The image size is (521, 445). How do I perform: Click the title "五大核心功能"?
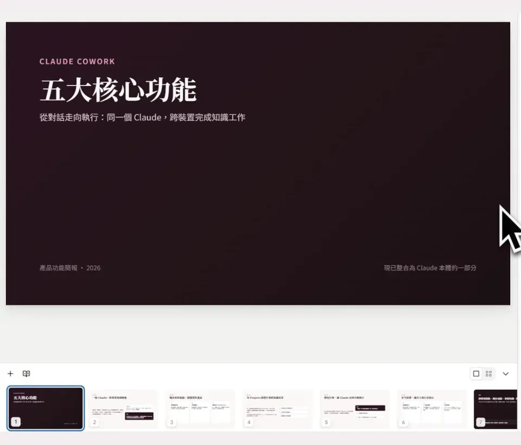[x=118, y=90]
